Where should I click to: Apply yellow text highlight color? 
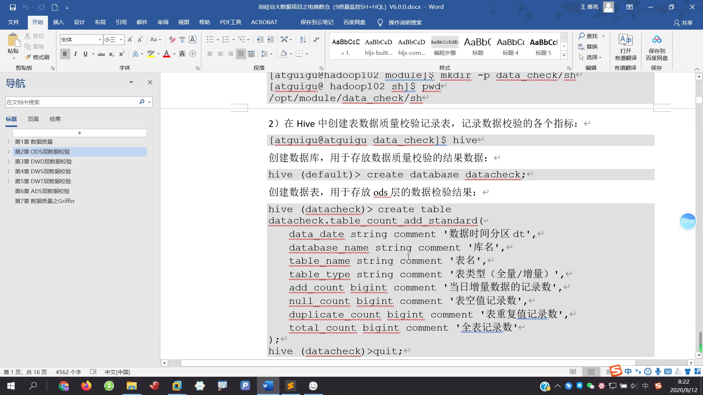coord(150,54)
